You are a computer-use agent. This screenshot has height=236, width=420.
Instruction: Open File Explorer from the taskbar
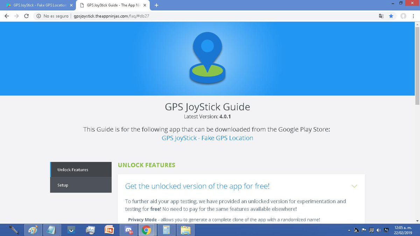click(185, 230)
